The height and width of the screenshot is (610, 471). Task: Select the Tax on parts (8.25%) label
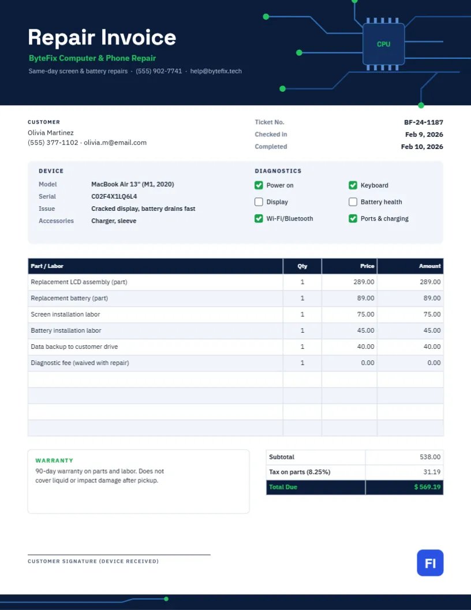tap(300, 472)
